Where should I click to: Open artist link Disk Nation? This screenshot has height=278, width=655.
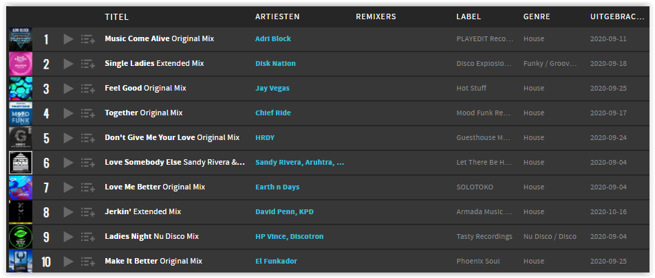click(275, 63)
